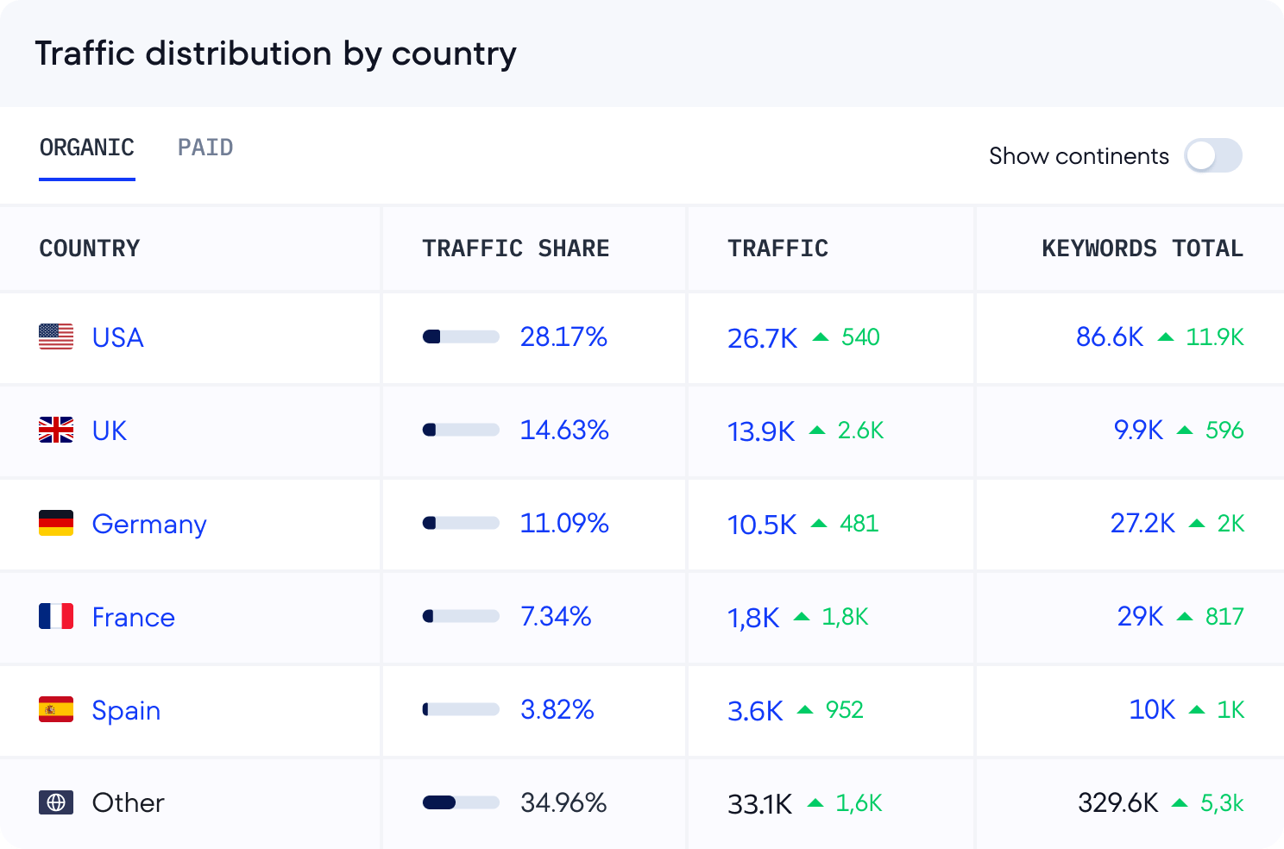Image resolution: width=1284 pixels, height=849 pixels.
Task: Click the UK traffic value 13.9K
Action: point(760,431)
